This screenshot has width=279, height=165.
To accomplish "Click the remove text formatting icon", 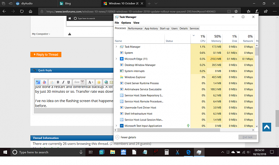I will (x=44, y=82).
